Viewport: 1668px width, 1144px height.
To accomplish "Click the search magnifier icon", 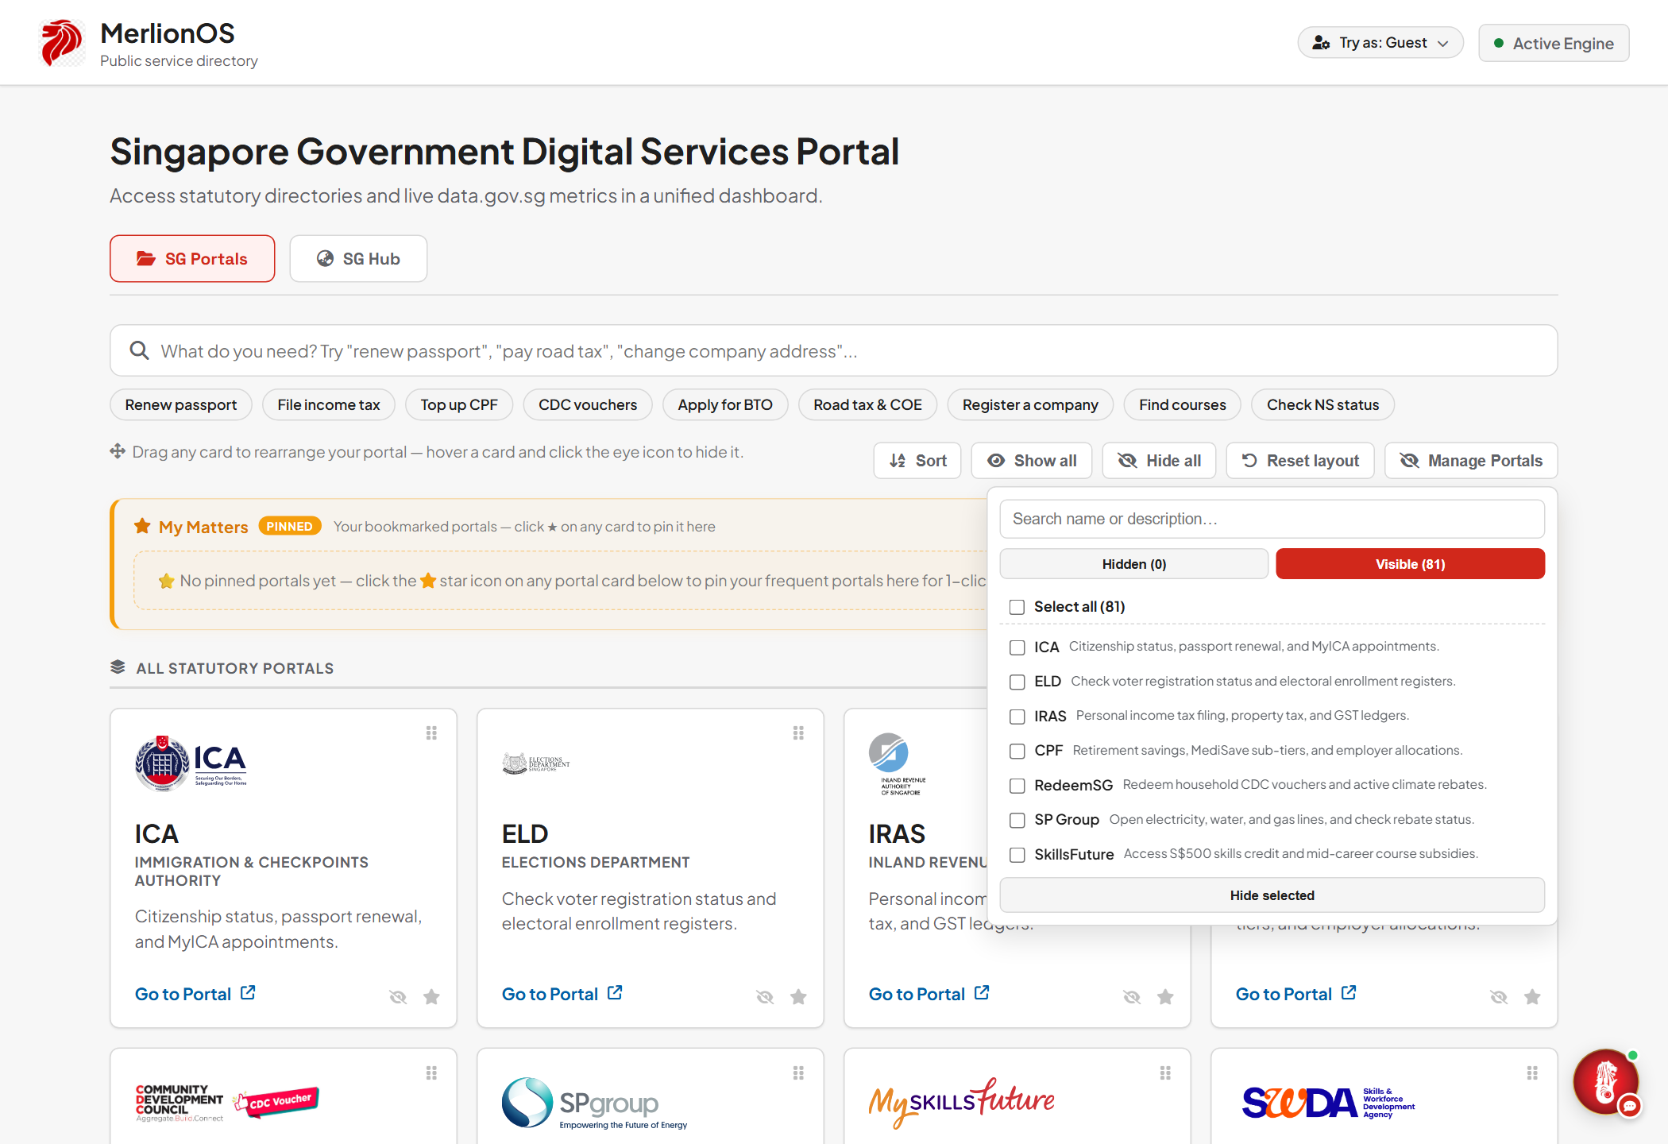I will click(140, 350).
